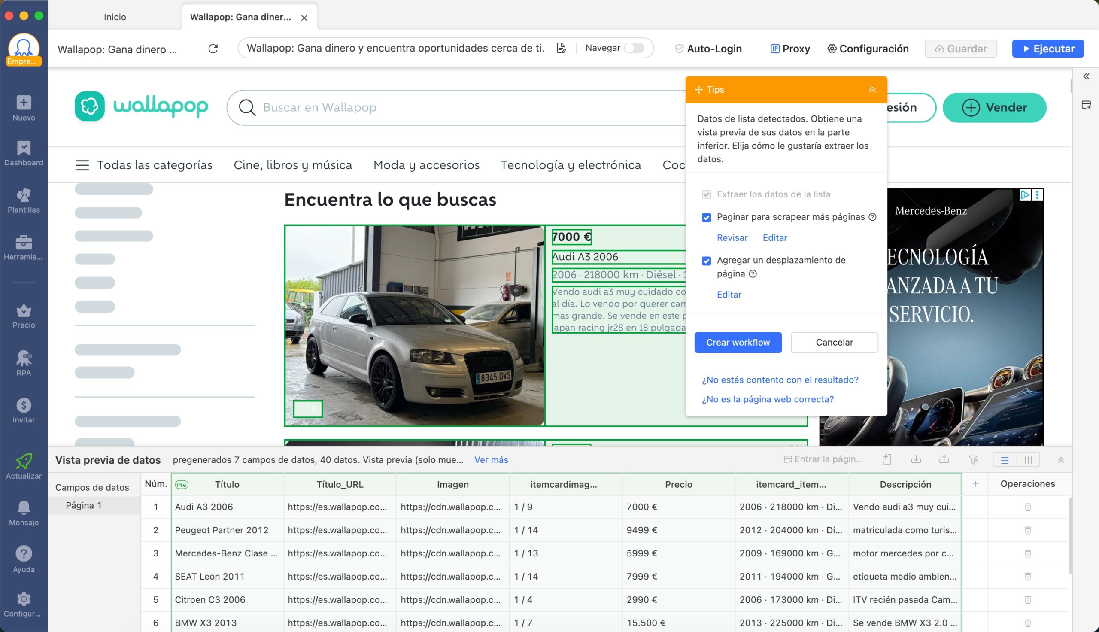Viewport: 1099px width, 632px height.
Task: Click the Crear workflow button
Action: [738, 343]
